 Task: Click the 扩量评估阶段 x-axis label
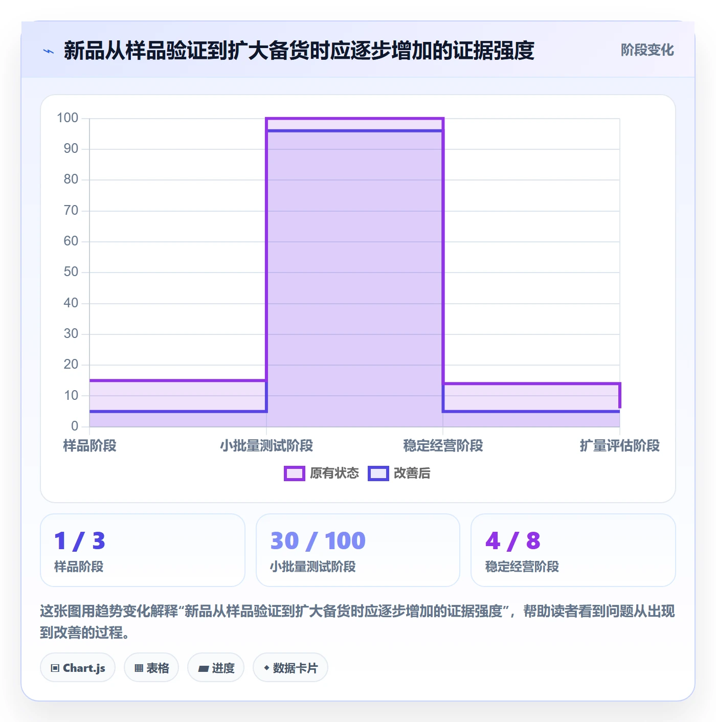620,446
